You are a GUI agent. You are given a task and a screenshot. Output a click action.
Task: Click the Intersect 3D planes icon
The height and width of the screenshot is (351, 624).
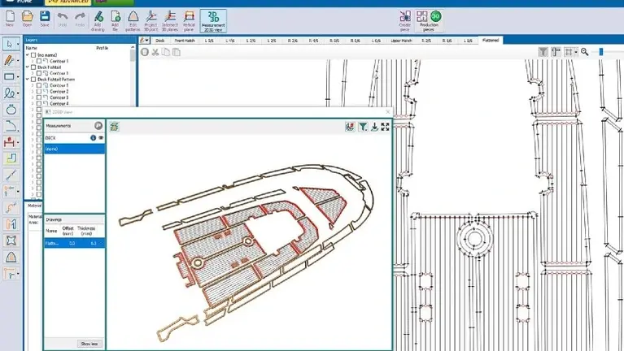171,18
